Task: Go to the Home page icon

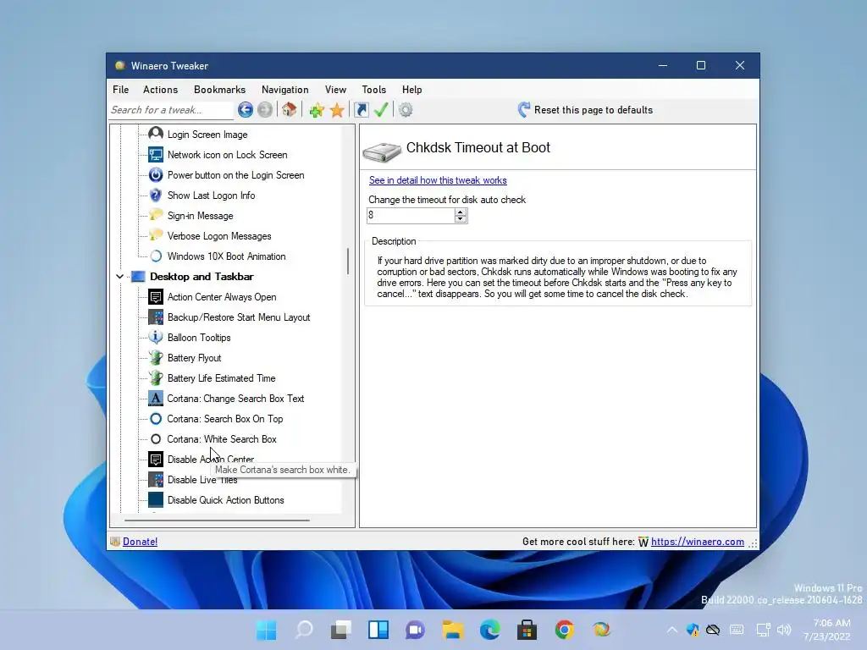Action: [290, 110]
